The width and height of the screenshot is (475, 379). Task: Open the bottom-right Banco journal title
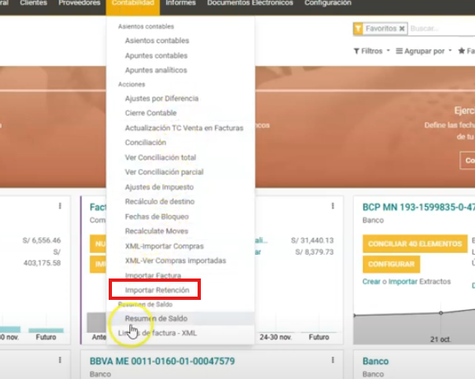coord(375,361)
